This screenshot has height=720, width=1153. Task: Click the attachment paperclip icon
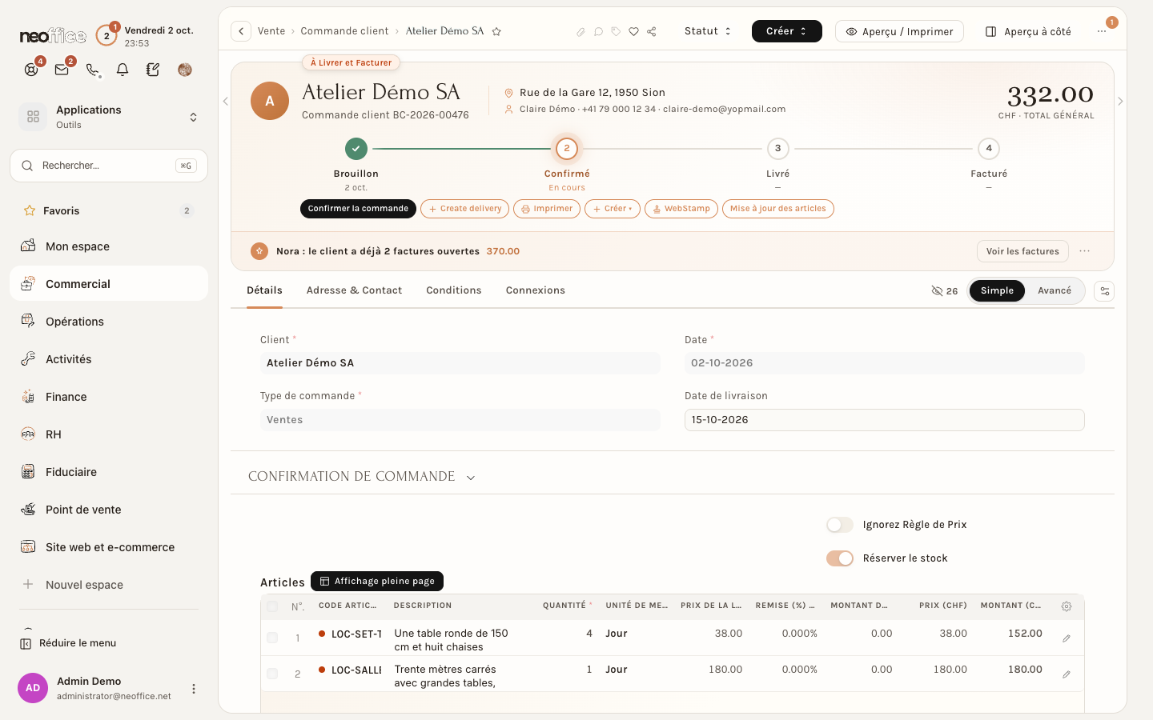581,32
